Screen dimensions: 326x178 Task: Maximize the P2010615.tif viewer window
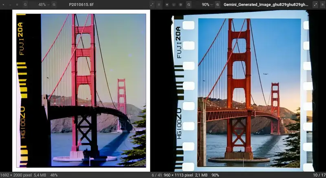tap(17, 4)
